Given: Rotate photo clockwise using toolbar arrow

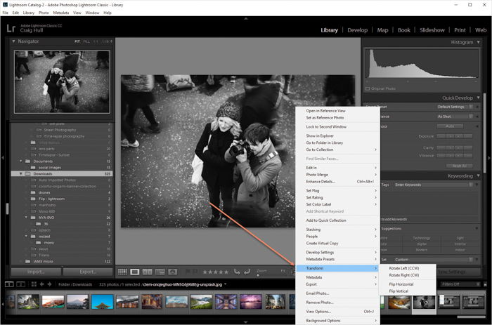Looking at the screenshot, I should 247,272.
